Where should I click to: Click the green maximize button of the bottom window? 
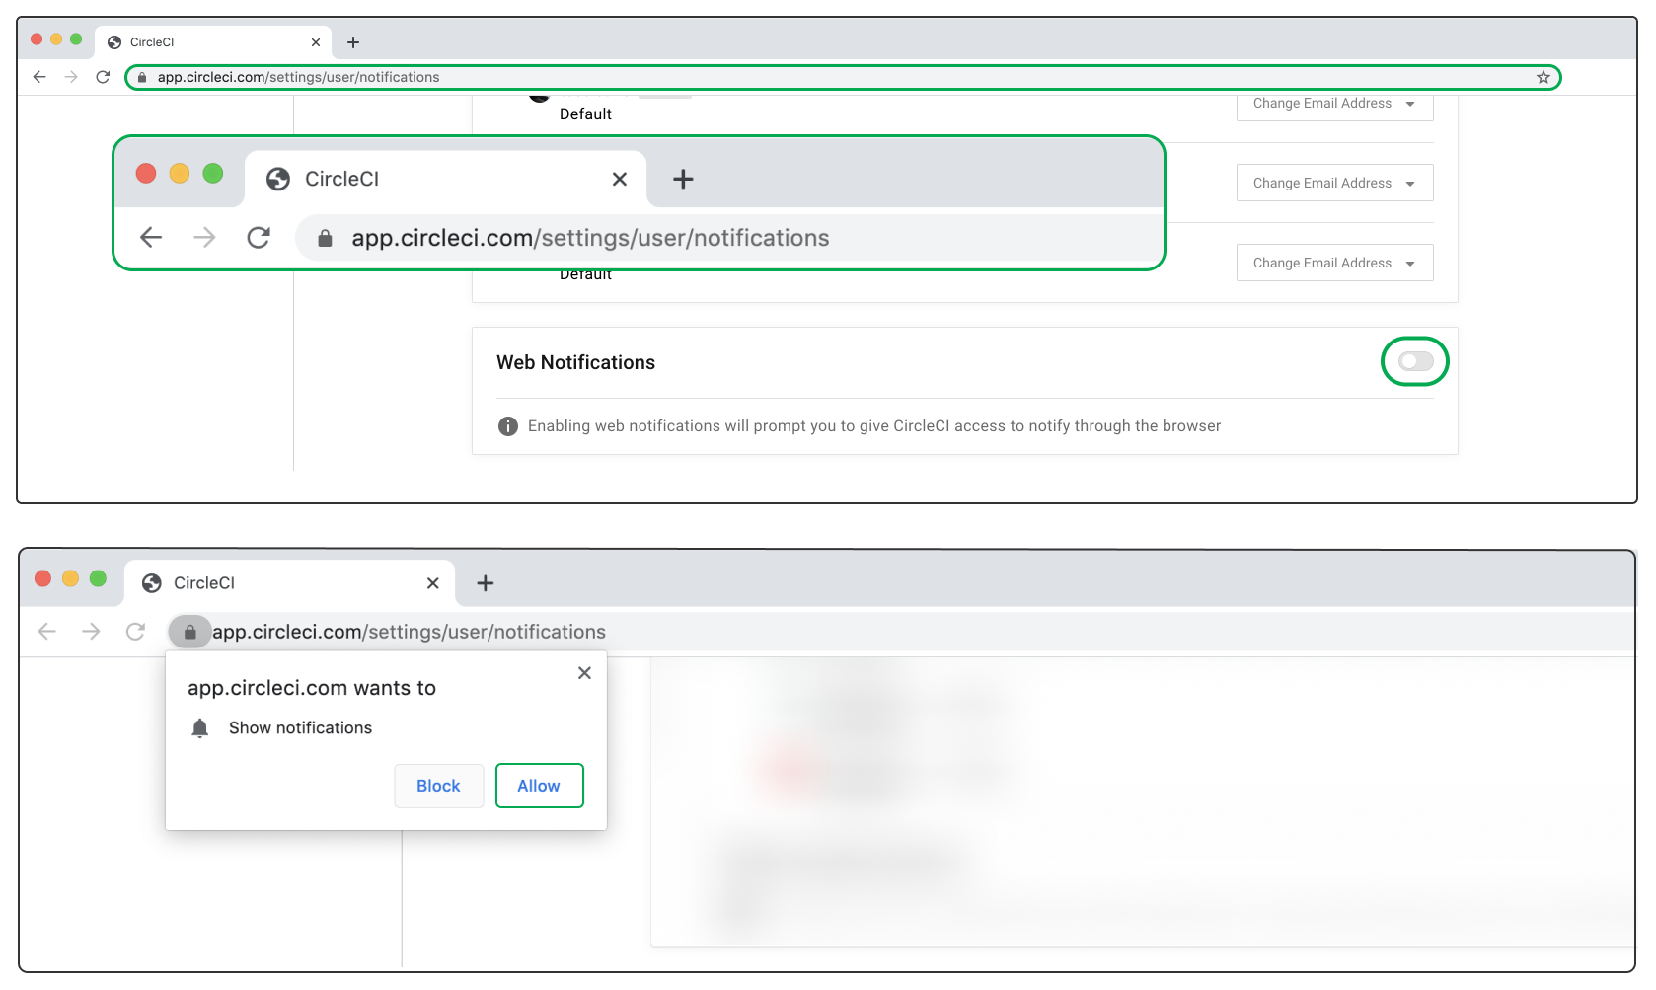pyautogui.click(x=98, y=578)
